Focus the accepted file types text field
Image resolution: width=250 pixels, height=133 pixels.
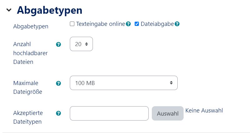point(109,113)
